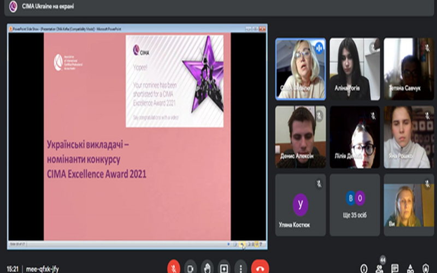Select the CIMA Ukraine video tile
The height and width of the screenshot is (273, 437).
coord(300,69)
